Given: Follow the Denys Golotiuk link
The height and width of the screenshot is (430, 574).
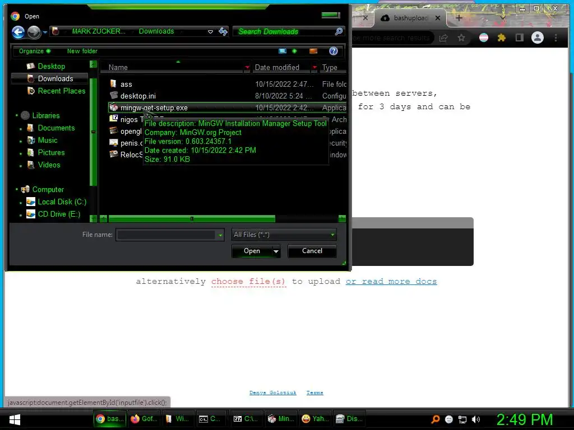Looking at the screenshot, I should (273, 392).
